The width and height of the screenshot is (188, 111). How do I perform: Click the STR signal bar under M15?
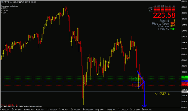point(162,9)
